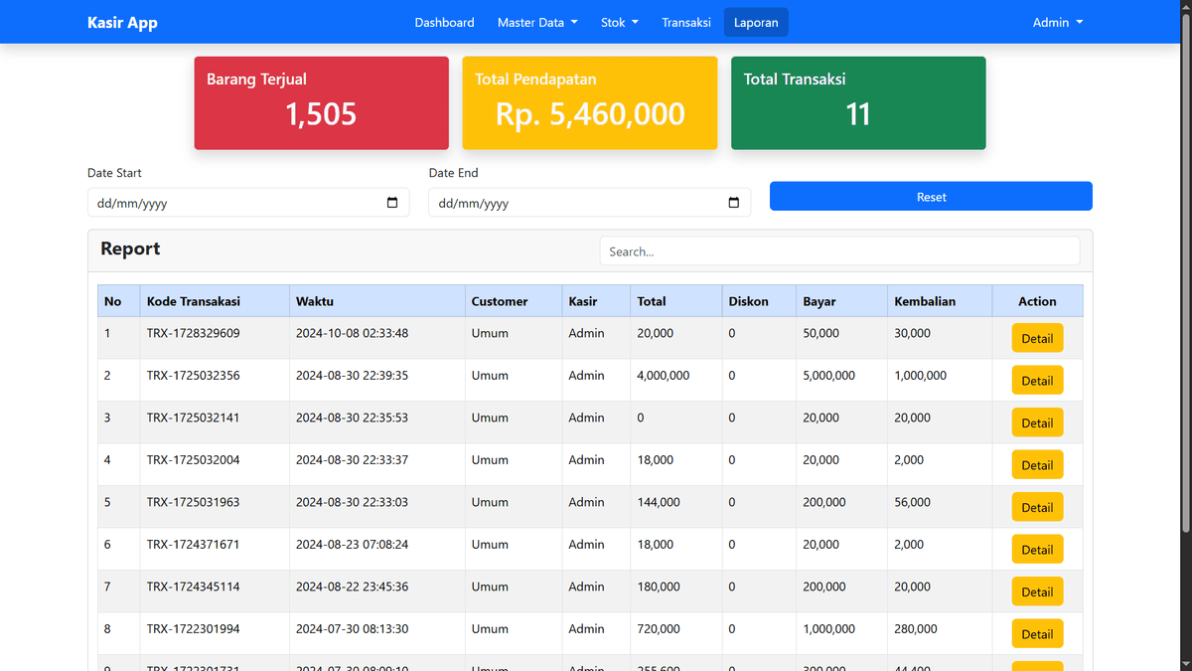Open the Date End calendar picker icon
The width and height of the screenshot is (1192, 671).
click(734, 203)
